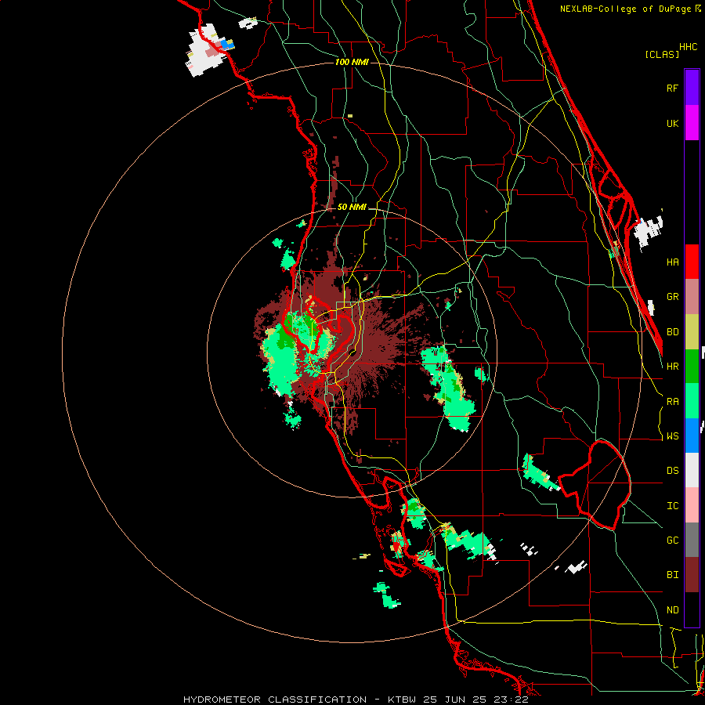Click the 50 NMI range ring label
This screenshot has width=705, height=705.
[352, 208]
